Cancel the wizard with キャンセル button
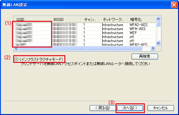This screenshot has width=179, height=115. coord(161,108)
